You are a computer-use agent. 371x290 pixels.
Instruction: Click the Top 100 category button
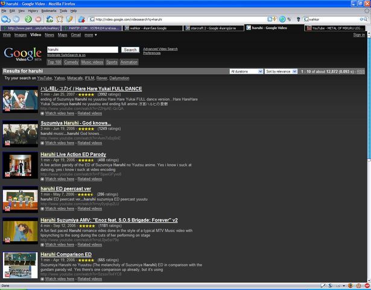pyautogui.click(x=54, y=62)
